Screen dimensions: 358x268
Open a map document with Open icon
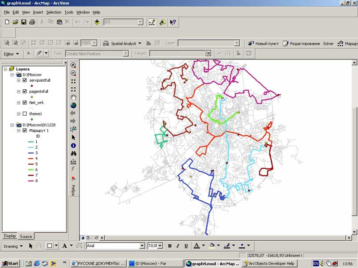pyautogui.click(x=15, y=22)
